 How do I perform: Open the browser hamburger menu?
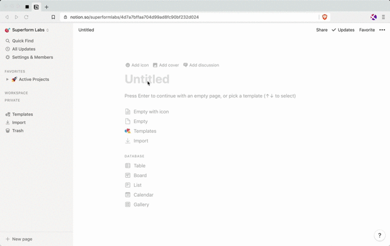click(383, 17)
